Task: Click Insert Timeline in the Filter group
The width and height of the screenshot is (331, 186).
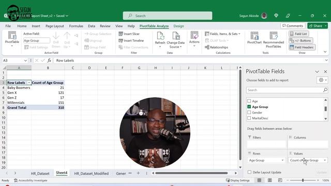Action: pos(131,40)
